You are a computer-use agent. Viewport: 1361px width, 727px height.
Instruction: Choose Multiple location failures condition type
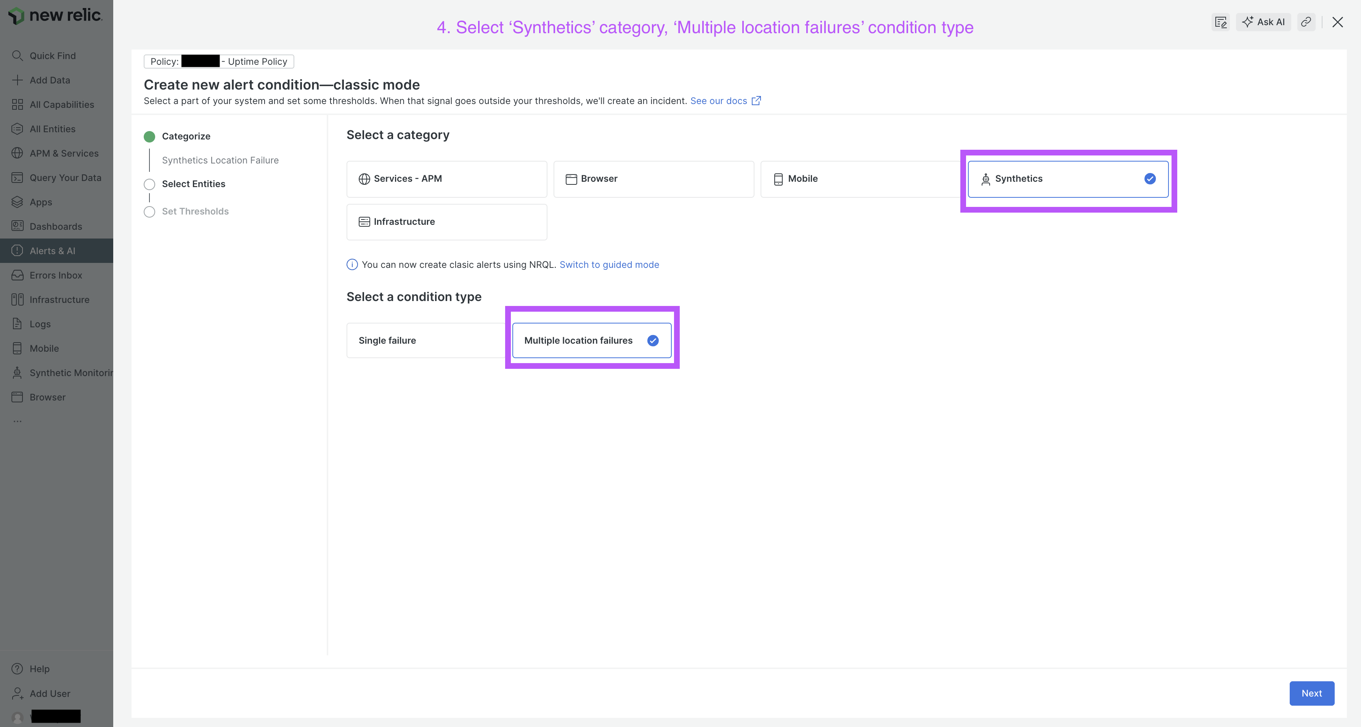pos(592,341)
